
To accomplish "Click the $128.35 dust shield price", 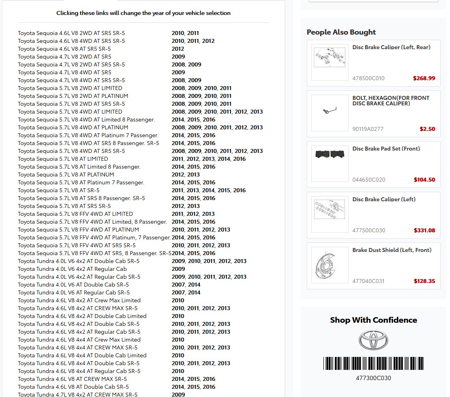I will [424, 281].
